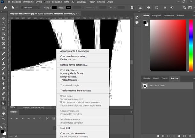Select the Frame tool

click(4, 44)
